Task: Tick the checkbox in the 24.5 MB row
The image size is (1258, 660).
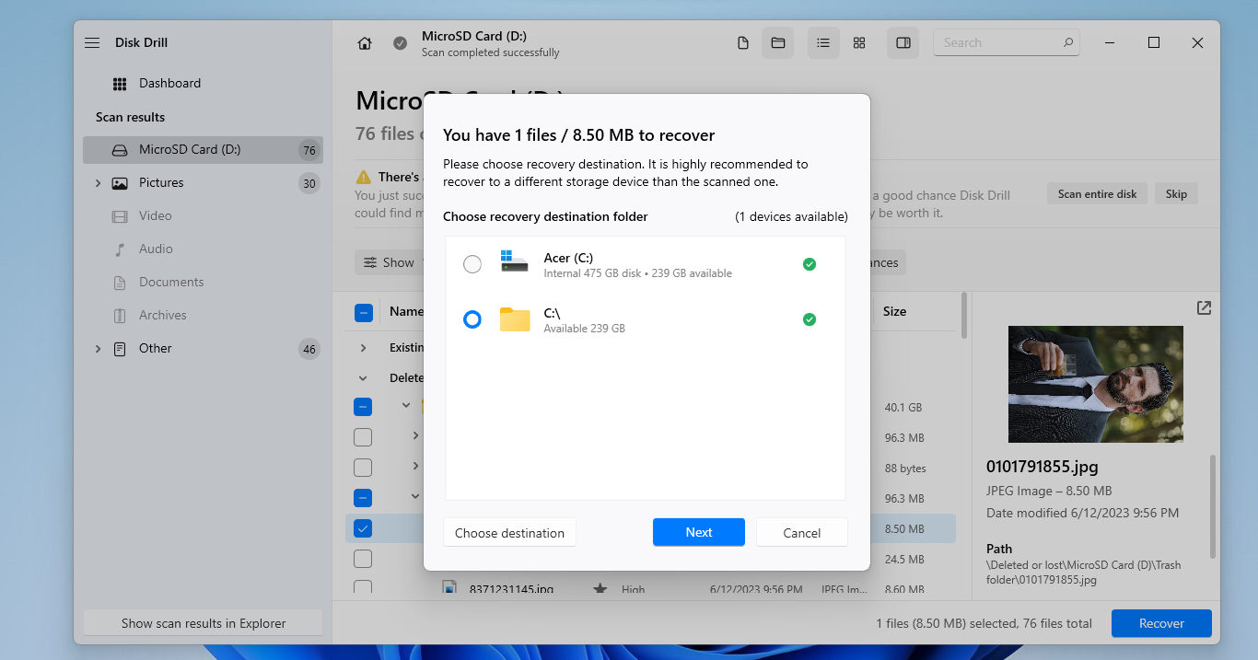Action: tap(364, 559)
